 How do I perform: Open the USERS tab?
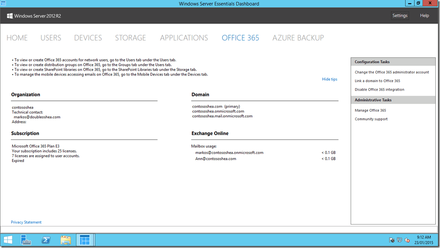(x=51, y=38)
